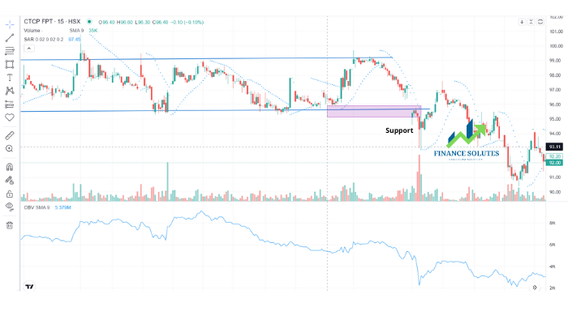This screenshot has height=324, width=568.
Task: Add chart to favorites heart icon
Action: coord(10,117)
